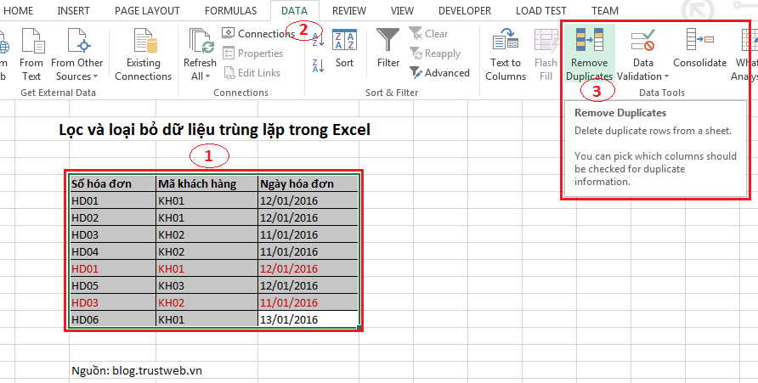Import data From Text
Screen dimensions: 758x383
click(31, 54)
